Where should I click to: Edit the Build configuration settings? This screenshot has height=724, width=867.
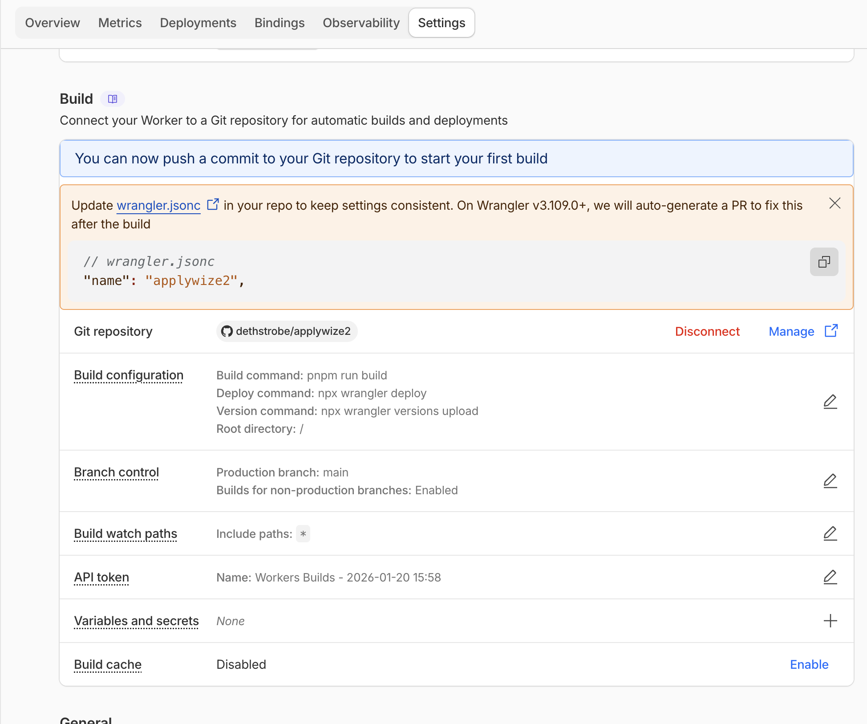(830, 402)
